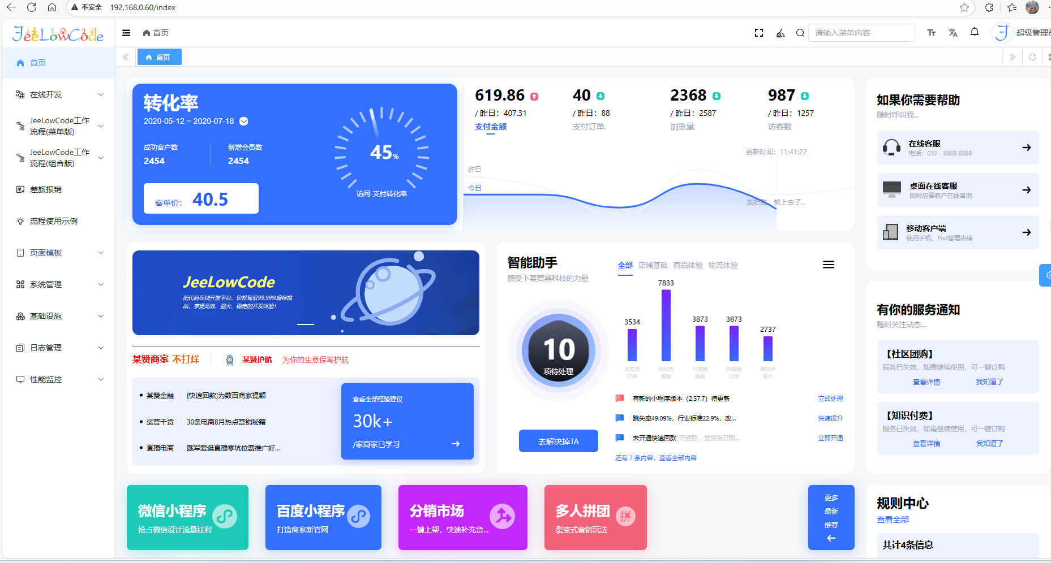Click the broom clear-cache icon
Screen dimensions: 1051x563
[x=780, y=33]
